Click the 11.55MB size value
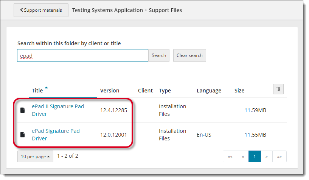 point(255,135)
